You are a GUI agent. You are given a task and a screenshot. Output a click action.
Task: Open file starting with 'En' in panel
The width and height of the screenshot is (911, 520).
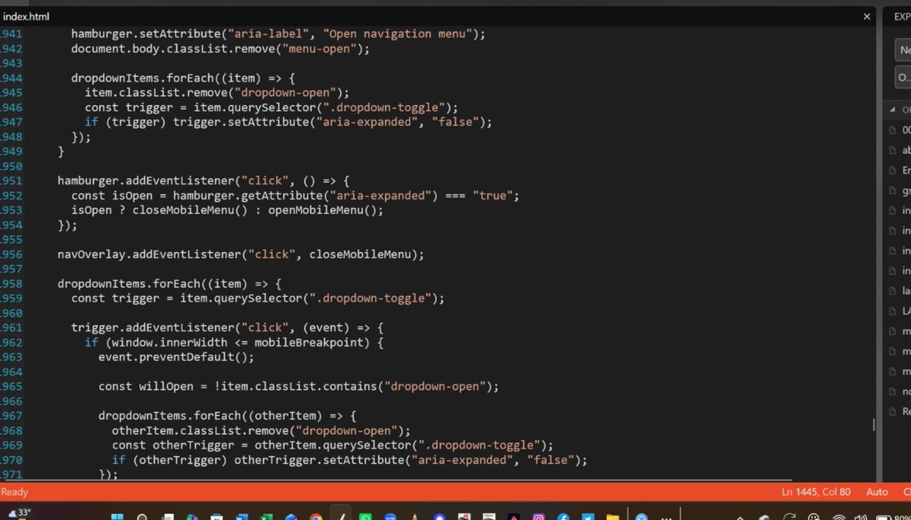pos(901,170)
